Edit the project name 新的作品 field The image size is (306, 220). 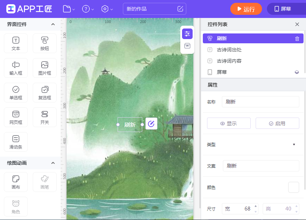click(x=154, y=9)
